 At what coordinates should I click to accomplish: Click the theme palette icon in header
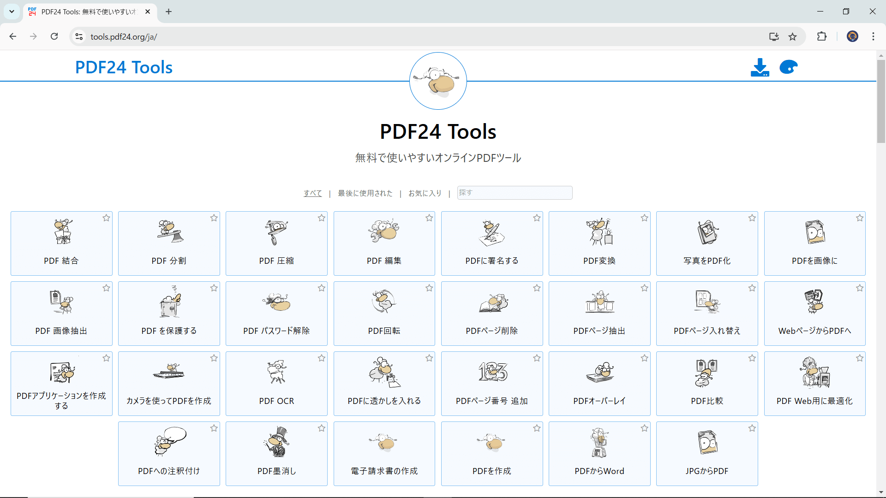(x=789, y=67)
